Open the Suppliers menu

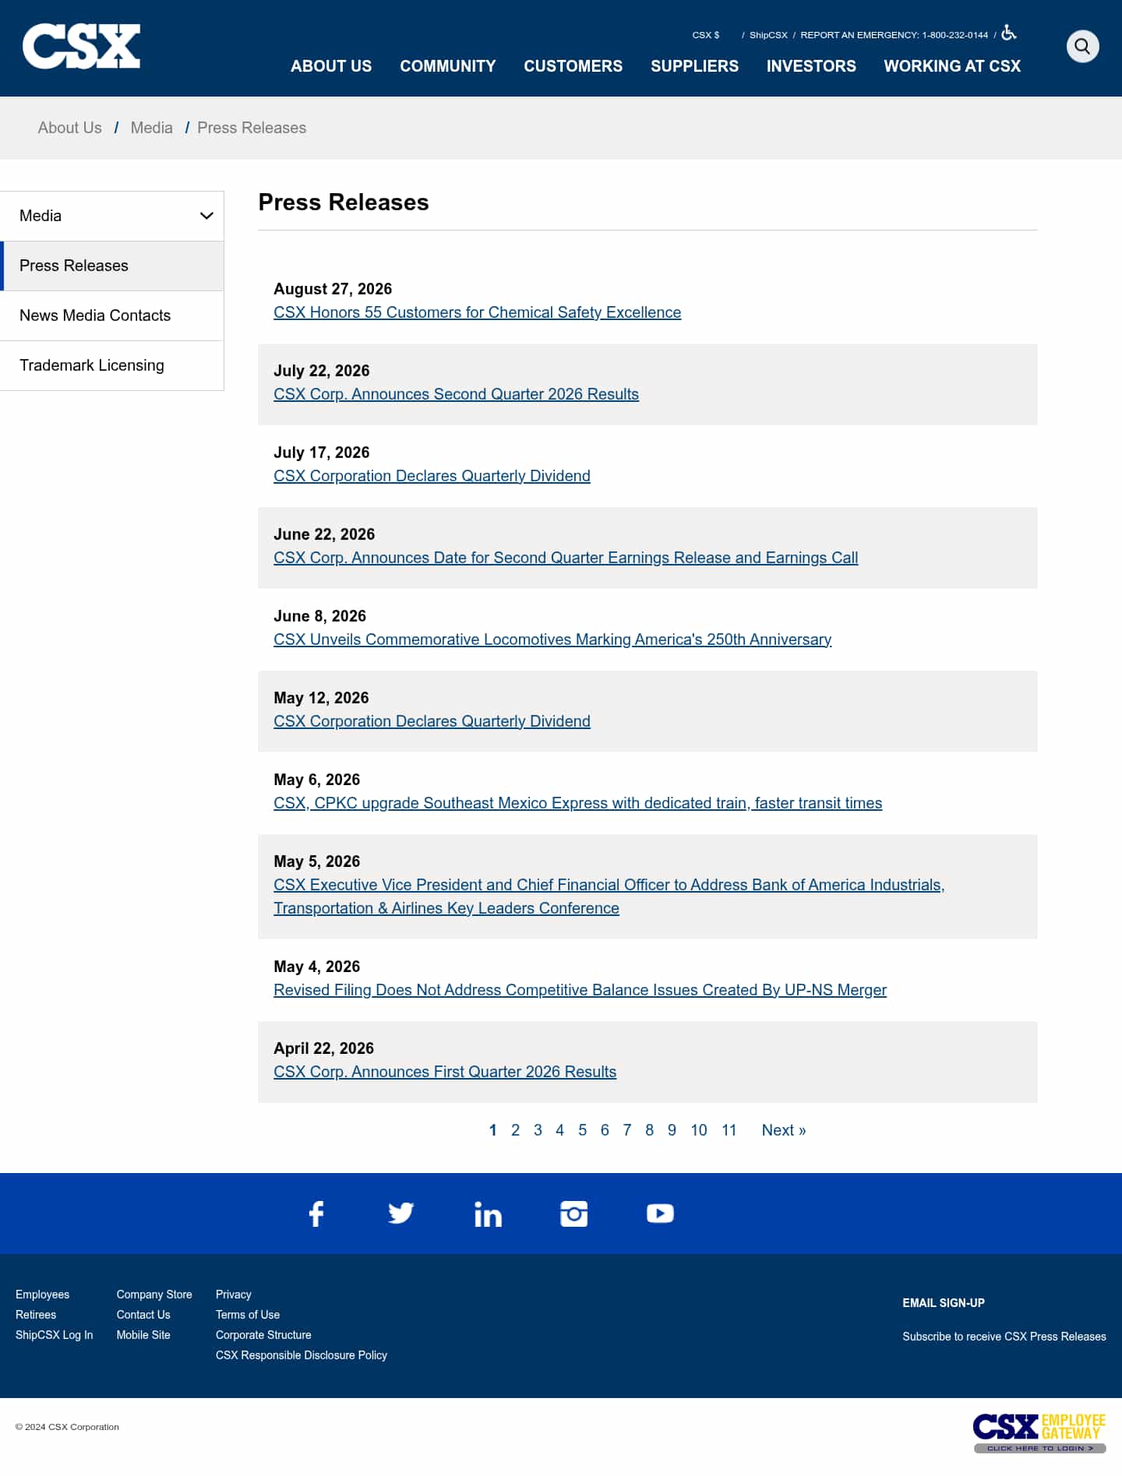coord(695,66)
